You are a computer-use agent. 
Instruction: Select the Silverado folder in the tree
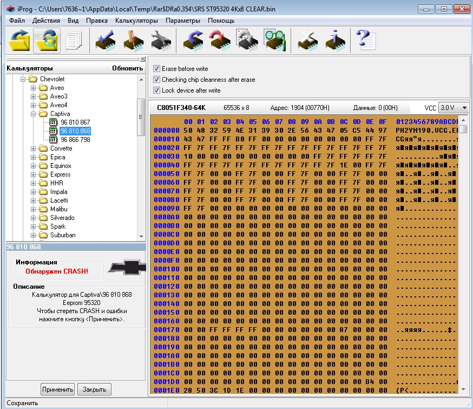pos(62,218)
